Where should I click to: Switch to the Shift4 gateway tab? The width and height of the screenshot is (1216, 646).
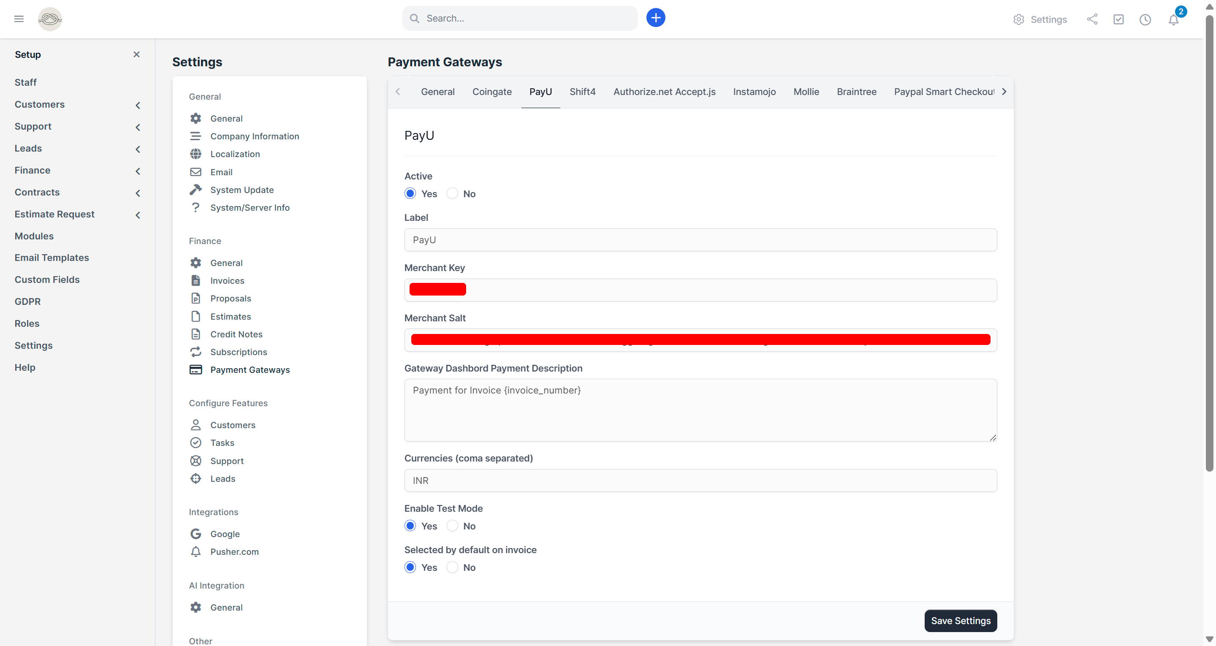tap(582, 92)
